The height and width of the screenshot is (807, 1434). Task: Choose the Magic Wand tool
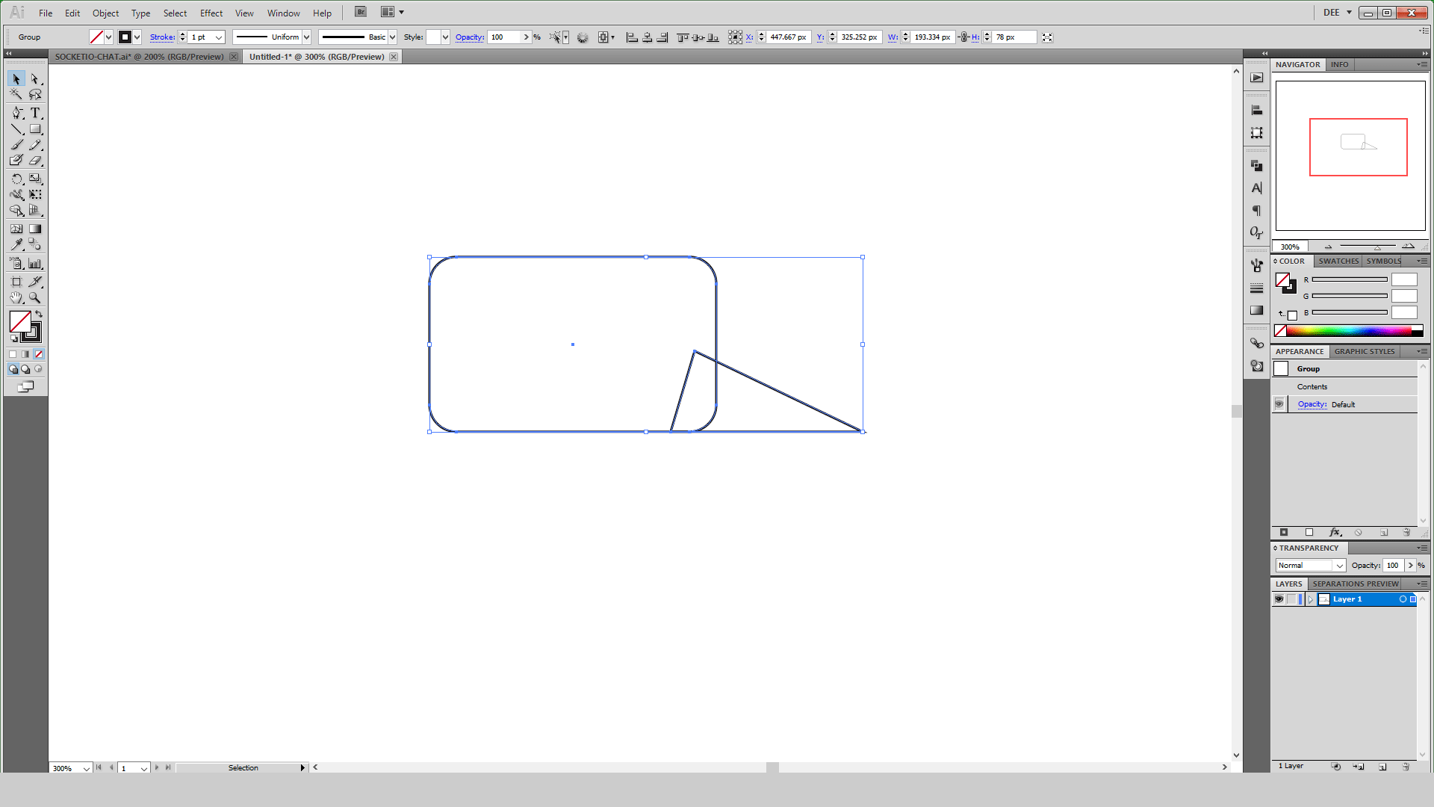[16, 95]
